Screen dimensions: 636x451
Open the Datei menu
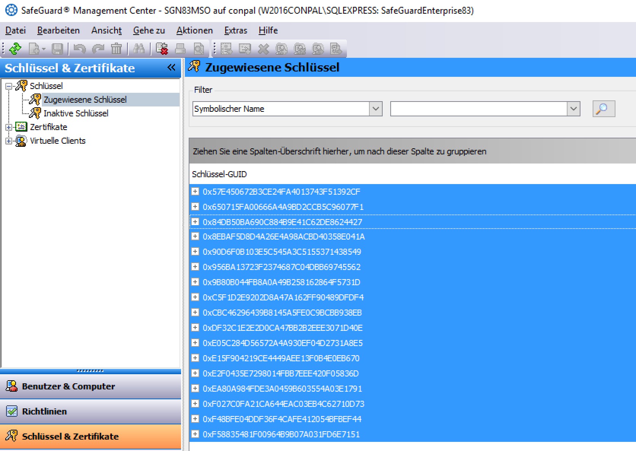[16, 30]
